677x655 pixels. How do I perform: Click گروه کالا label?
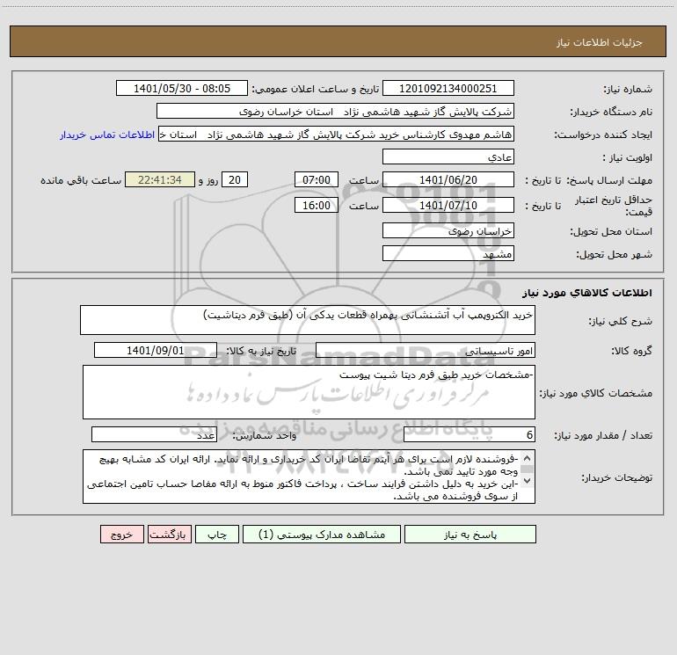[x=632, y=351]
